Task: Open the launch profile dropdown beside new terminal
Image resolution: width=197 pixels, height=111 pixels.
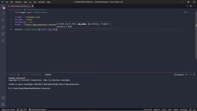Action: pyautogui.click(x=188, y=75)
